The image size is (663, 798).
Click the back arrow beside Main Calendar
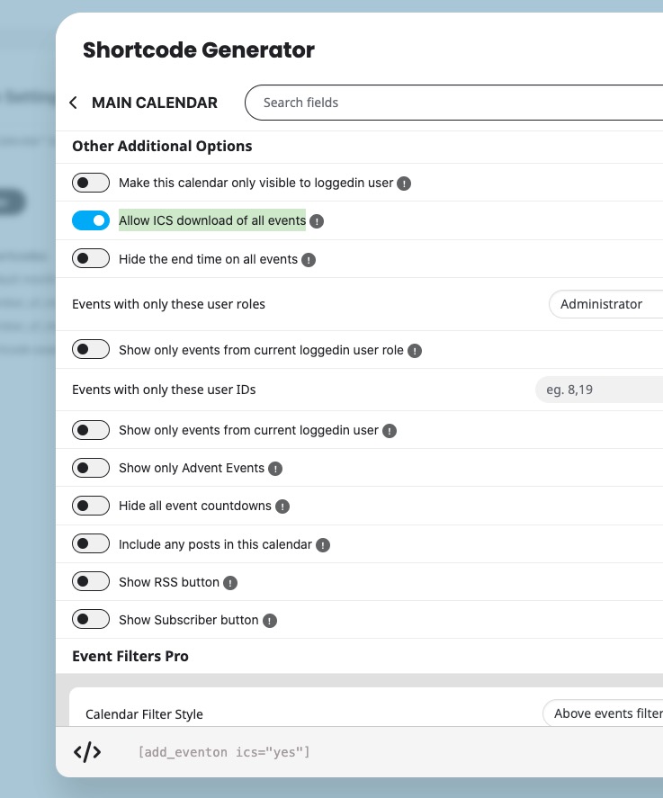[x=74, y=103]
